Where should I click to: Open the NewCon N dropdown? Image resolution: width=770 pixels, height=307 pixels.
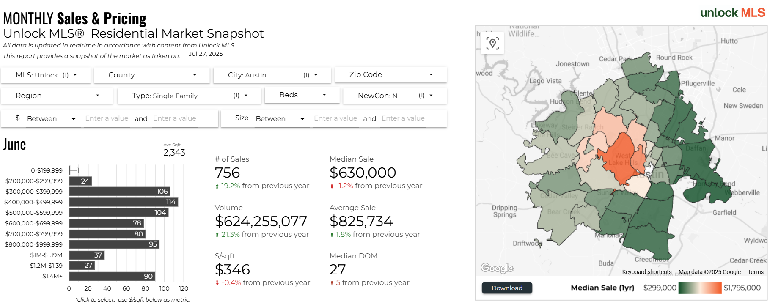click(x=395, y=96)
